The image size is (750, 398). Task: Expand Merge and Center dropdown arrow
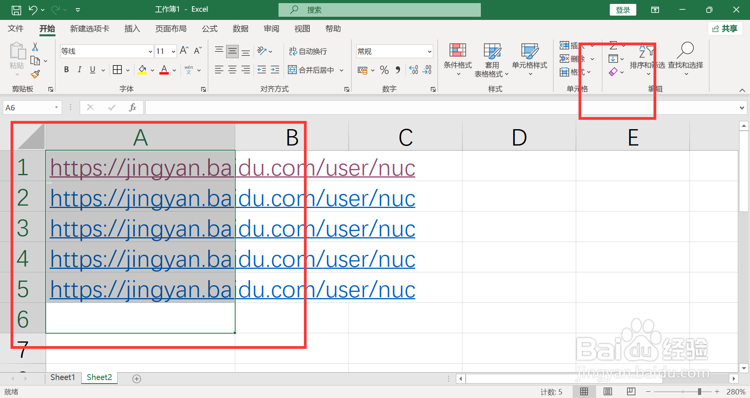[341, 71]
